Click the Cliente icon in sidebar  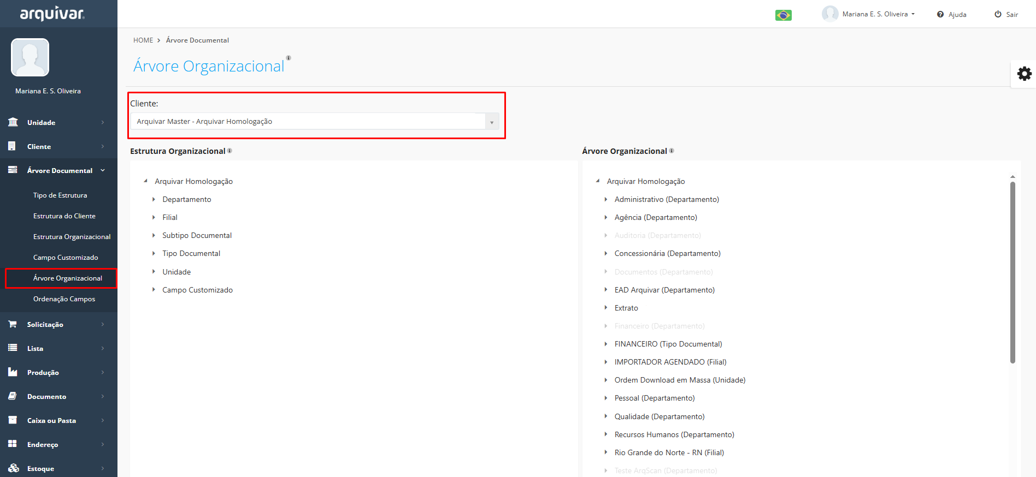coord(12,146)
